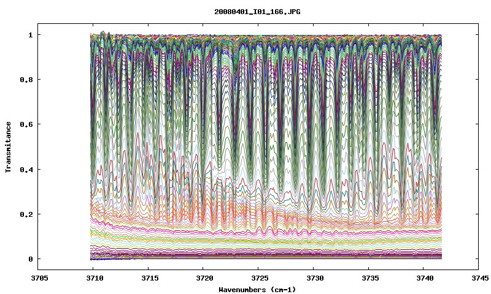This screenshot has height=294, width=491.
Task: Click the y-axis tick label 0.6
Action: click(26, 124)
